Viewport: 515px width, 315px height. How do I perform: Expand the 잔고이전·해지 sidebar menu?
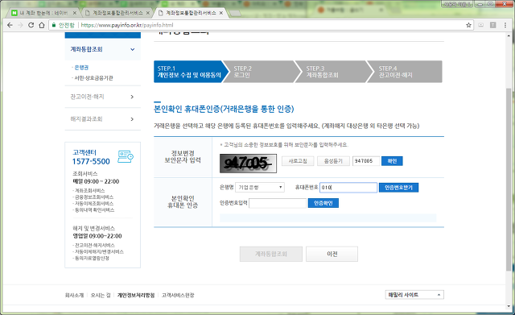click(x=103, y=97)
